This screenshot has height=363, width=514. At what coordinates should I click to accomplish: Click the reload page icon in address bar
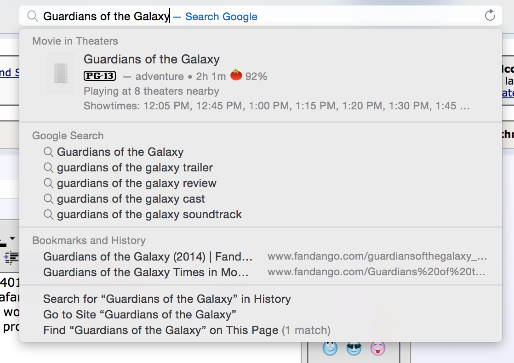[490, 15]
